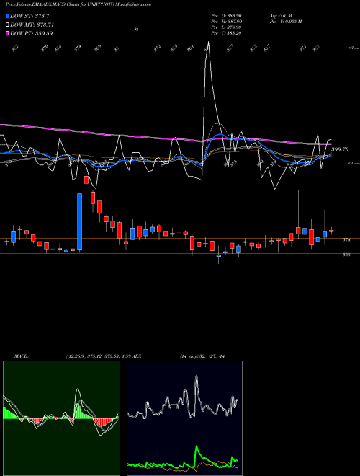Click the 374 support line label
Screen dimensions: 360x476
click(x=346, y=240)
